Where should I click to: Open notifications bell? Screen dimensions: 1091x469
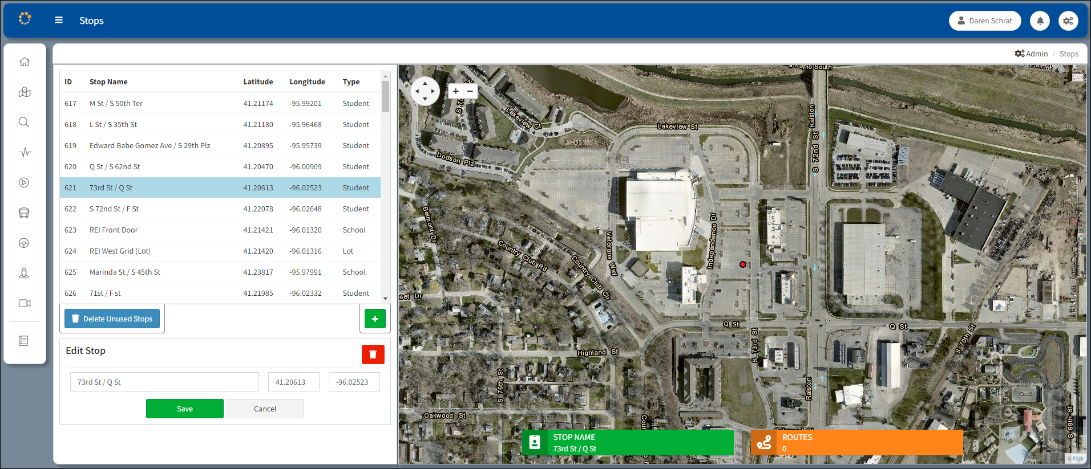[1040, 21]
